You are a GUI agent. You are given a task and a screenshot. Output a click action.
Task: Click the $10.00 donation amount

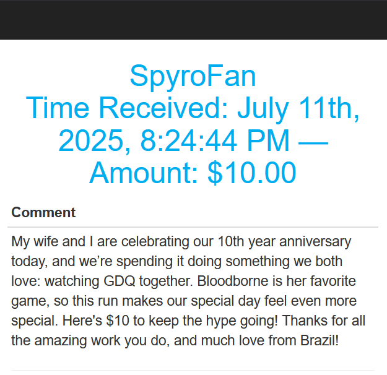252,173
